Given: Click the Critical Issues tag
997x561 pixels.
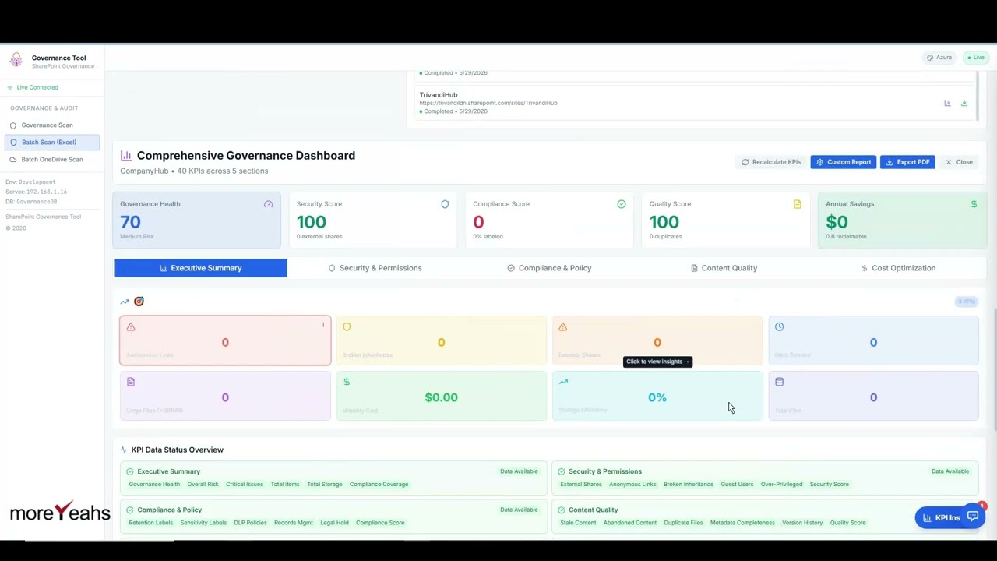Looking at the screenshot, I should pos(245,485).
